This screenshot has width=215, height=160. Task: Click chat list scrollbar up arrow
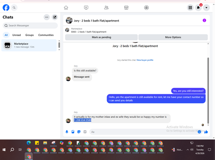(59, 41)
